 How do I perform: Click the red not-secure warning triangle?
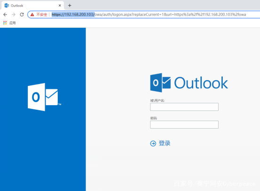coord(32,15)
